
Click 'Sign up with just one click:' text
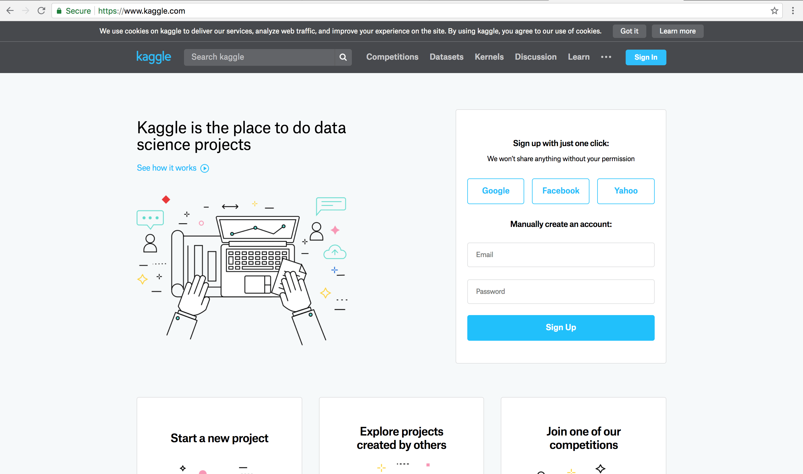561,143
